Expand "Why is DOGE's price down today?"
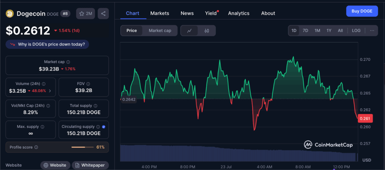The width and height of the screenshot is (385, 170). pyautogui.click(x=47, y=44)
